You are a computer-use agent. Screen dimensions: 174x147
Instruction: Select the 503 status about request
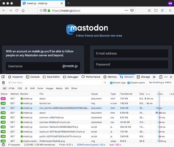point(87,99)
